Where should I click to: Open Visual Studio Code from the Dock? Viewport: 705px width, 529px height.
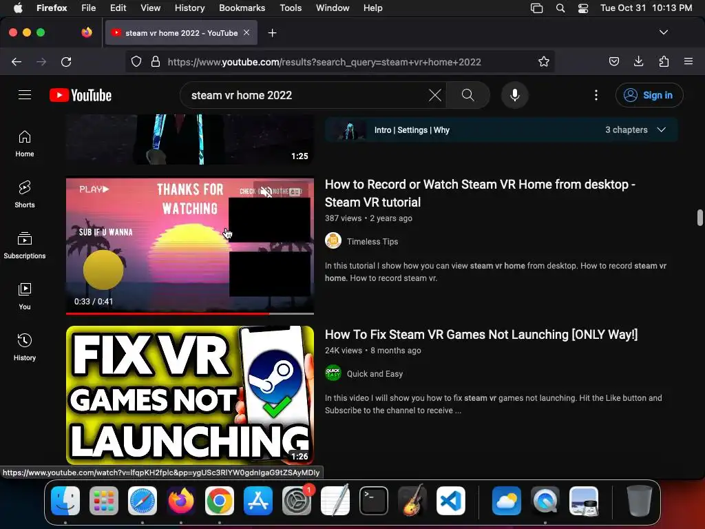click(450, 501)
